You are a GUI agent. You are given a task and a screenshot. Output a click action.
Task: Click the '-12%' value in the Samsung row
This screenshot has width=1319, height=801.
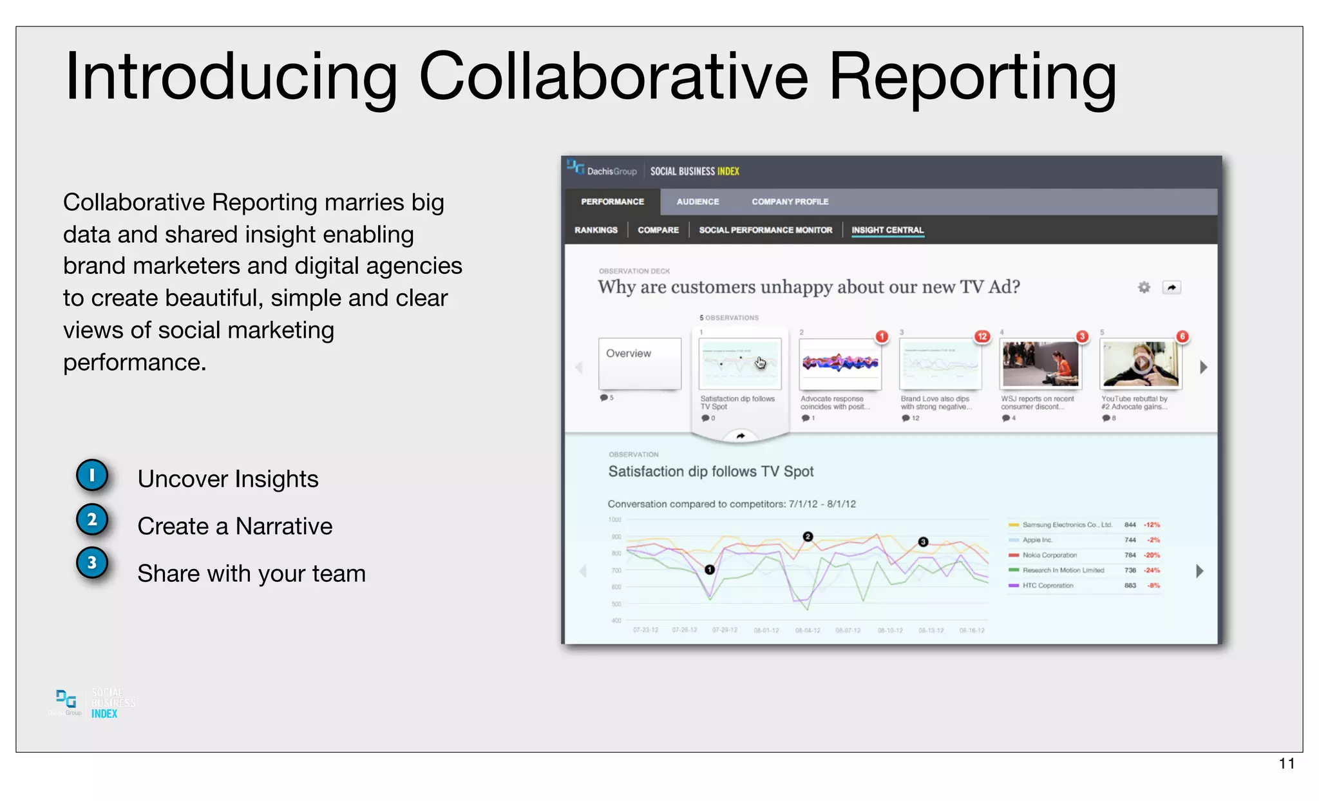(x=1152, y=525)
